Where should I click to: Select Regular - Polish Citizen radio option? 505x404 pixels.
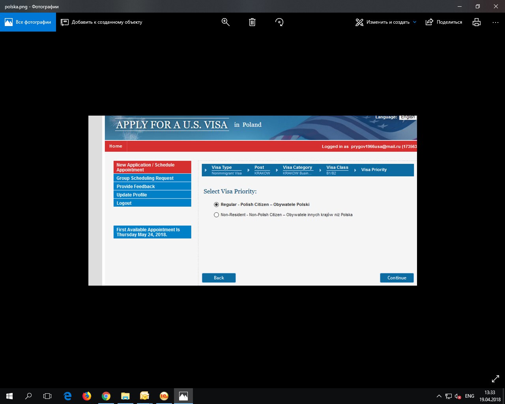coord(216,204)
